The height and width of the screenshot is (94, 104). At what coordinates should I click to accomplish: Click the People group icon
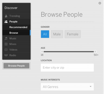[x=6, y=22]
